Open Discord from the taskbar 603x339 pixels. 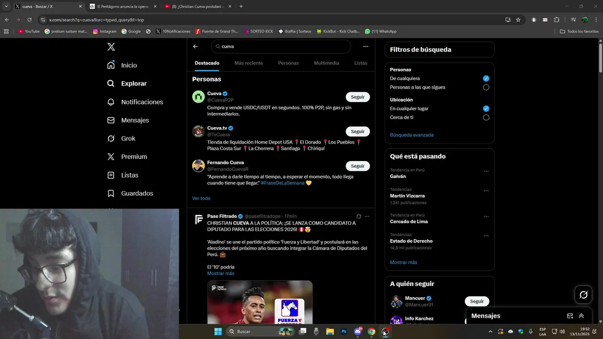tap(358, 331)
